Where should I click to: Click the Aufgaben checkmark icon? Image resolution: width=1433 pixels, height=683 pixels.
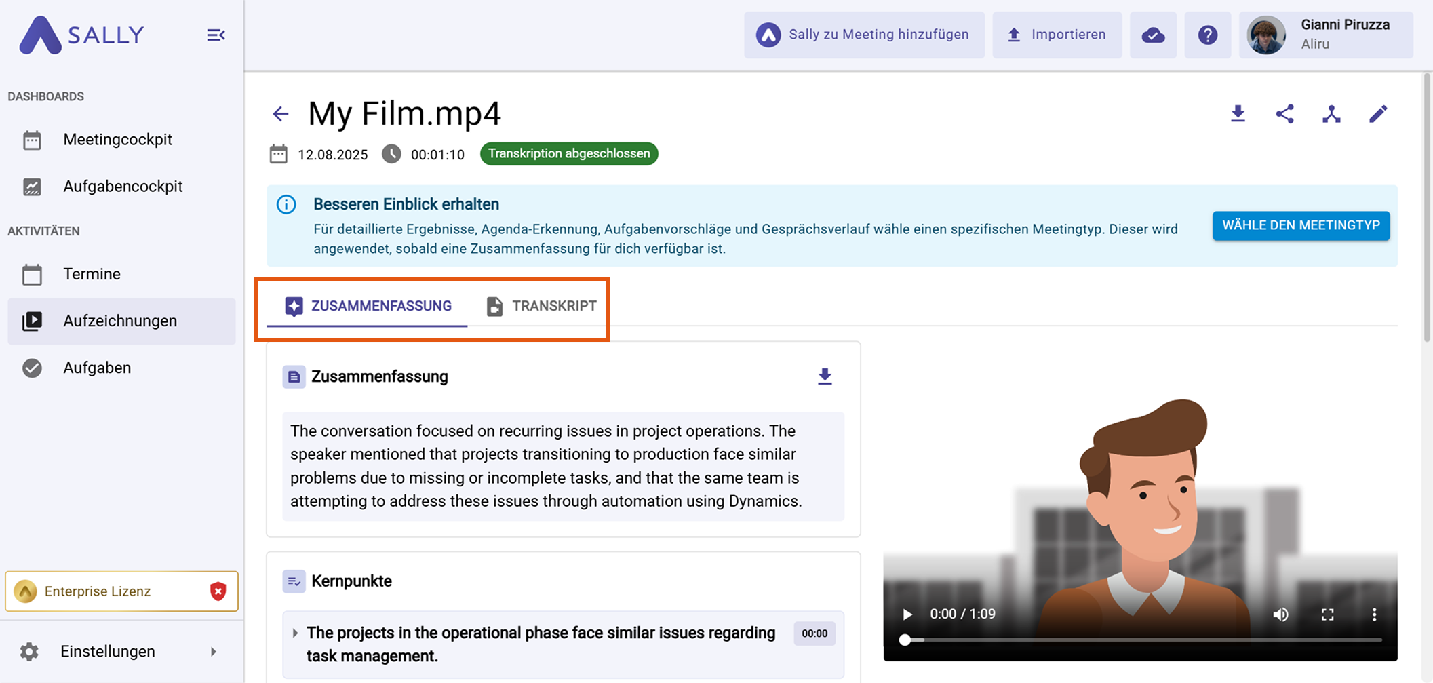click(32, 368)
